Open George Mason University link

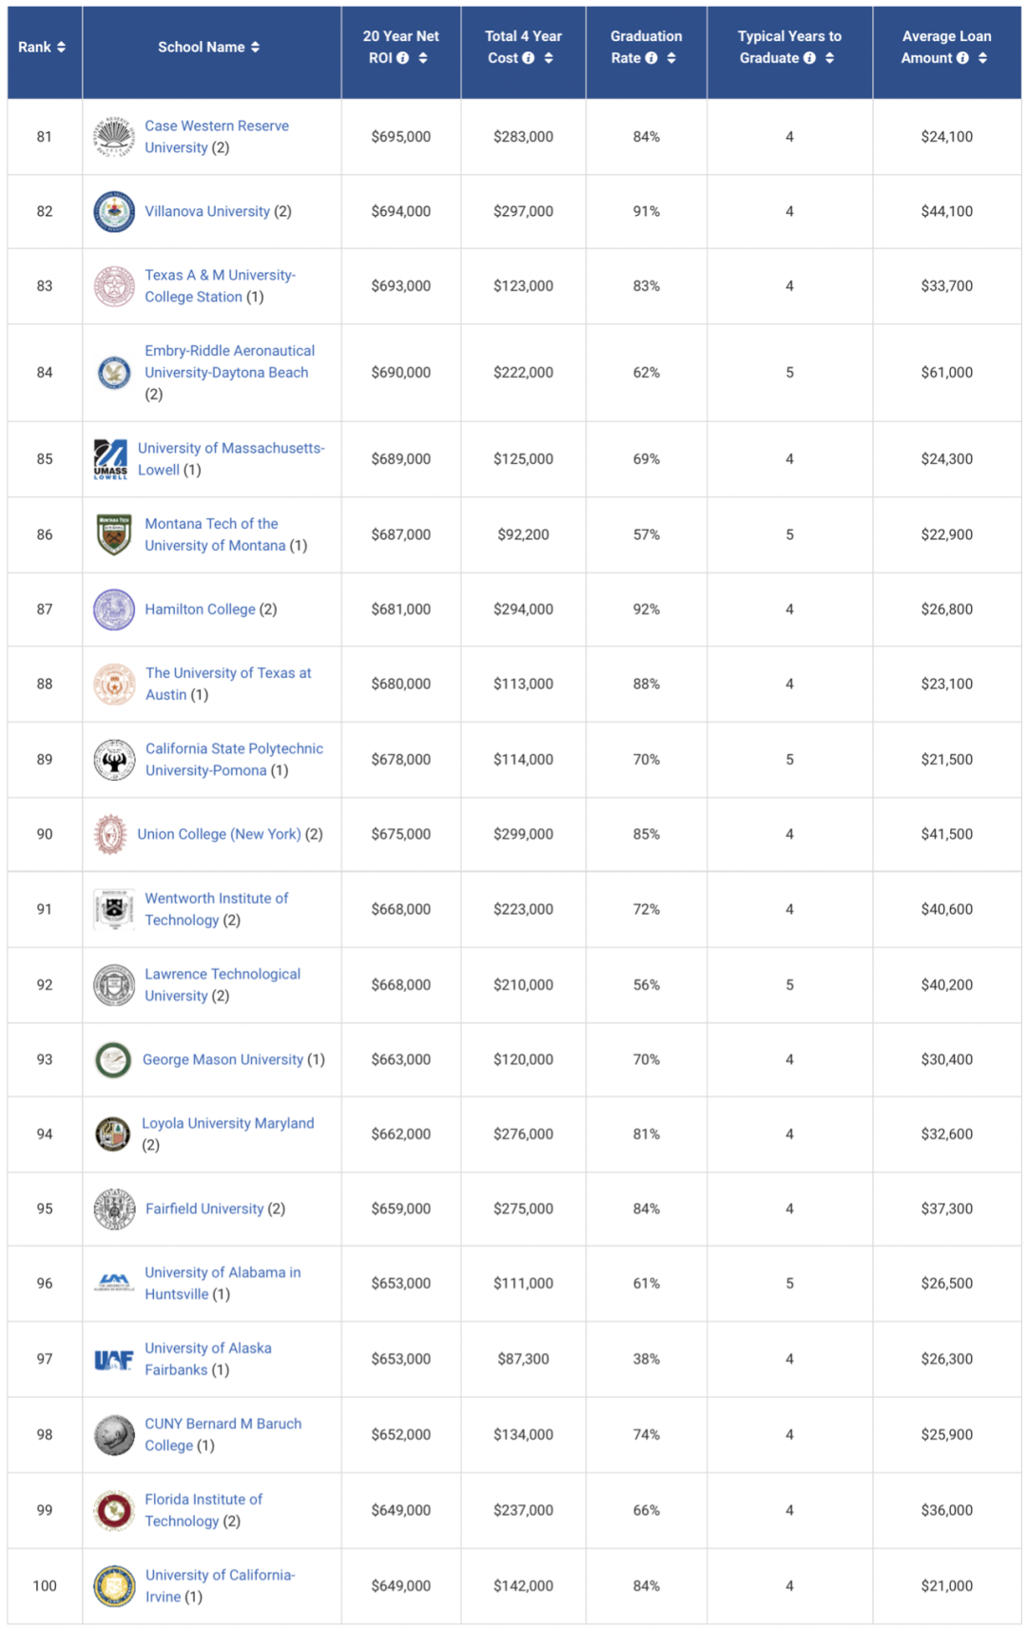223,1059
